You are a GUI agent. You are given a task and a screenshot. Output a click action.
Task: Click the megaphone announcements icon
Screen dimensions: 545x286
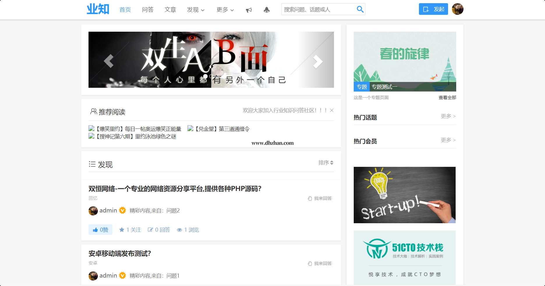pyautogui.click(x=249, y=10)
